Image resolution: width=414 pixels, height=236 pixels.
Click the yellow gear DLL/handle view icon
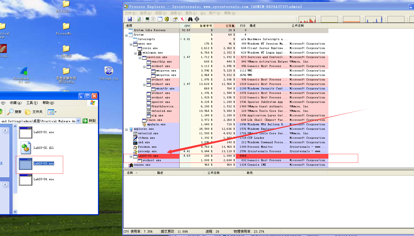(x=167, y=19)
